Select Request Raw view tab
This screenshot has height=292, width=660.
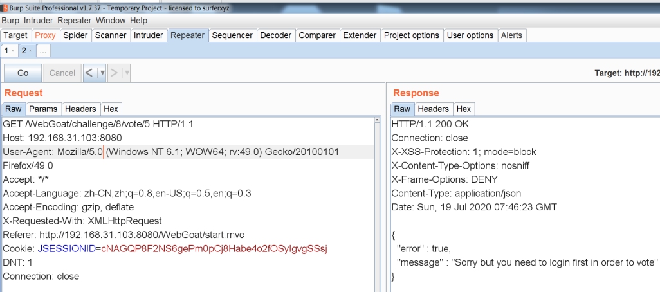[14, 109]
